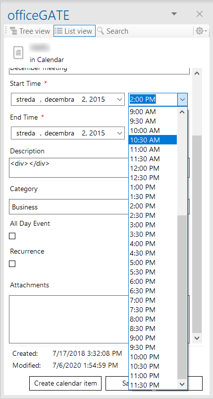Click inside the Description text box

(68, 168)
